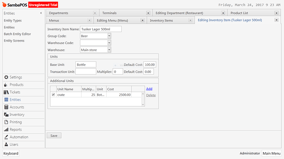Click the Unit Name column header
This screenshot has height=159, width=284.
click(69, 89)
